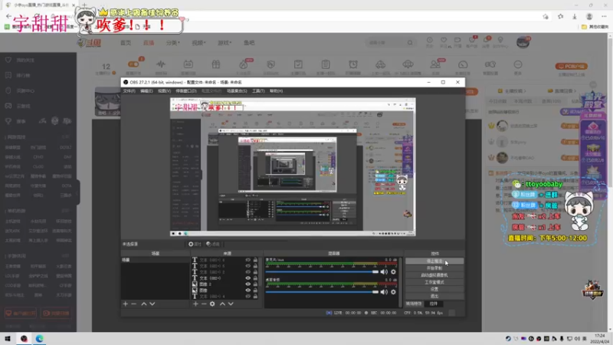Click 退出 button in OBS controls
This screenshot has width=613, height=345.
434,296
